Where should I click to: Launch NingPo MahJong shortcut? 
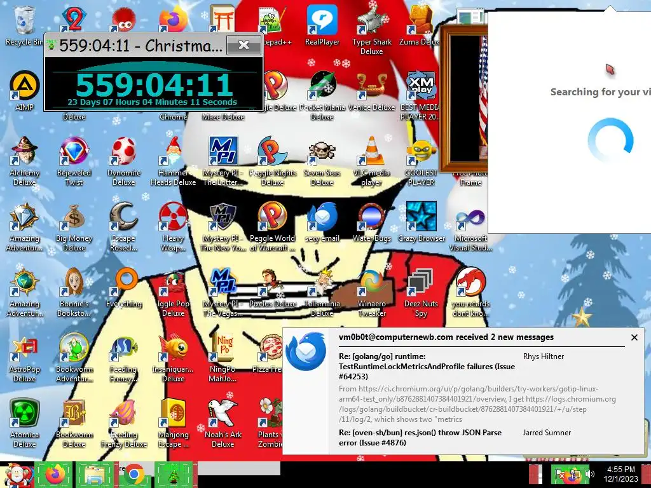coord(223,357)
